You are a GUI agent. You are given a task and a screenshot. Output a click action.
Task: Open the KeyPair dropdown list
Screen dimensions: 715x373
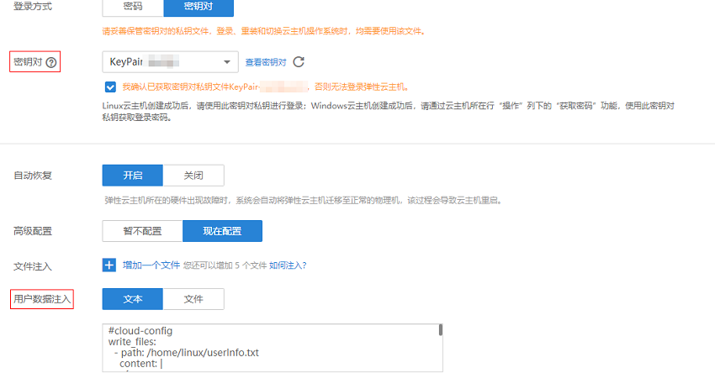click(168, 62)
